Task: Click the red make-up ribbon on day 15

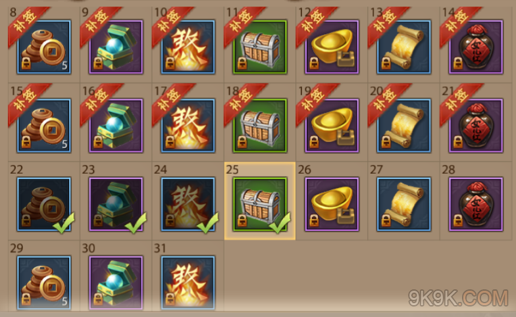Action: [29, 104]
